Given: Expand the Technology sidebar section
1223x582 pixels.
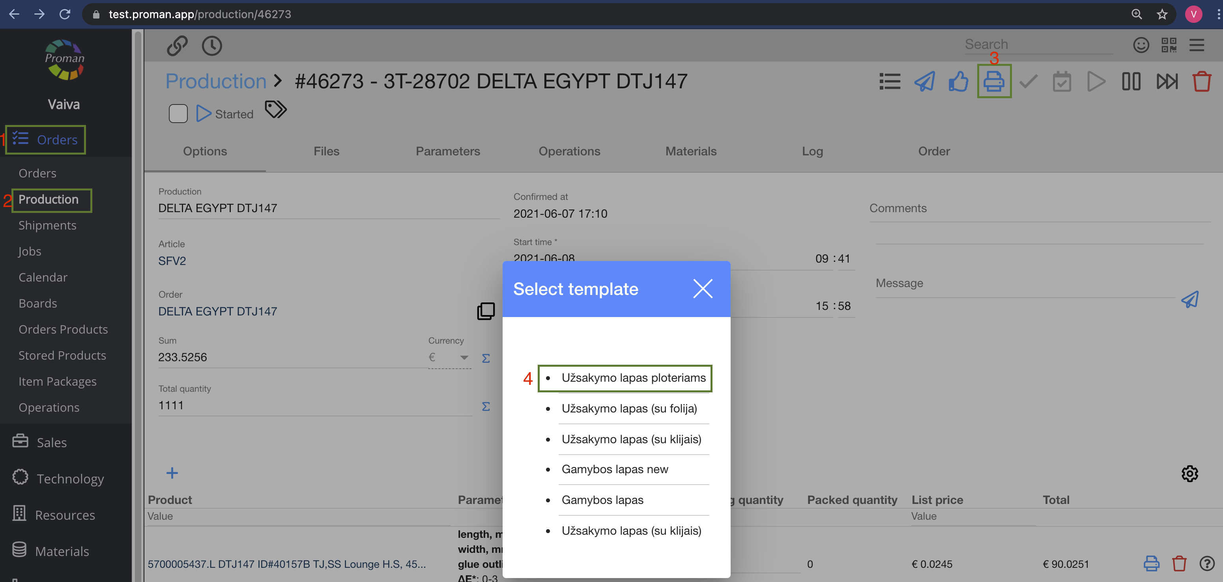Looking at the screenshot, I should point(70,478).
